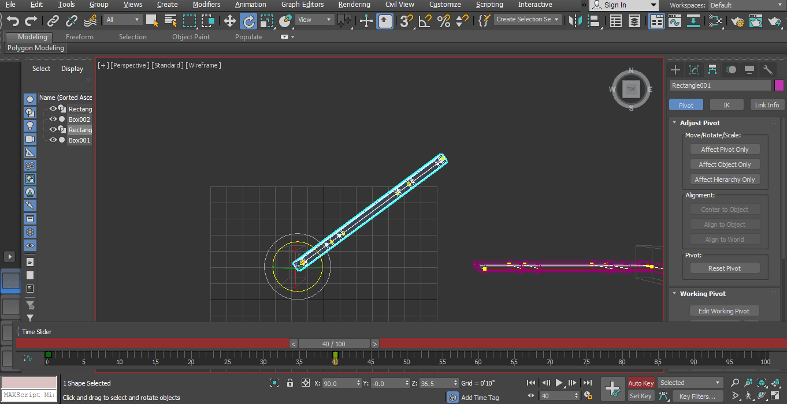Click the Select and Rotate tool
Viewport: 787px width, 404px height.
248,21
